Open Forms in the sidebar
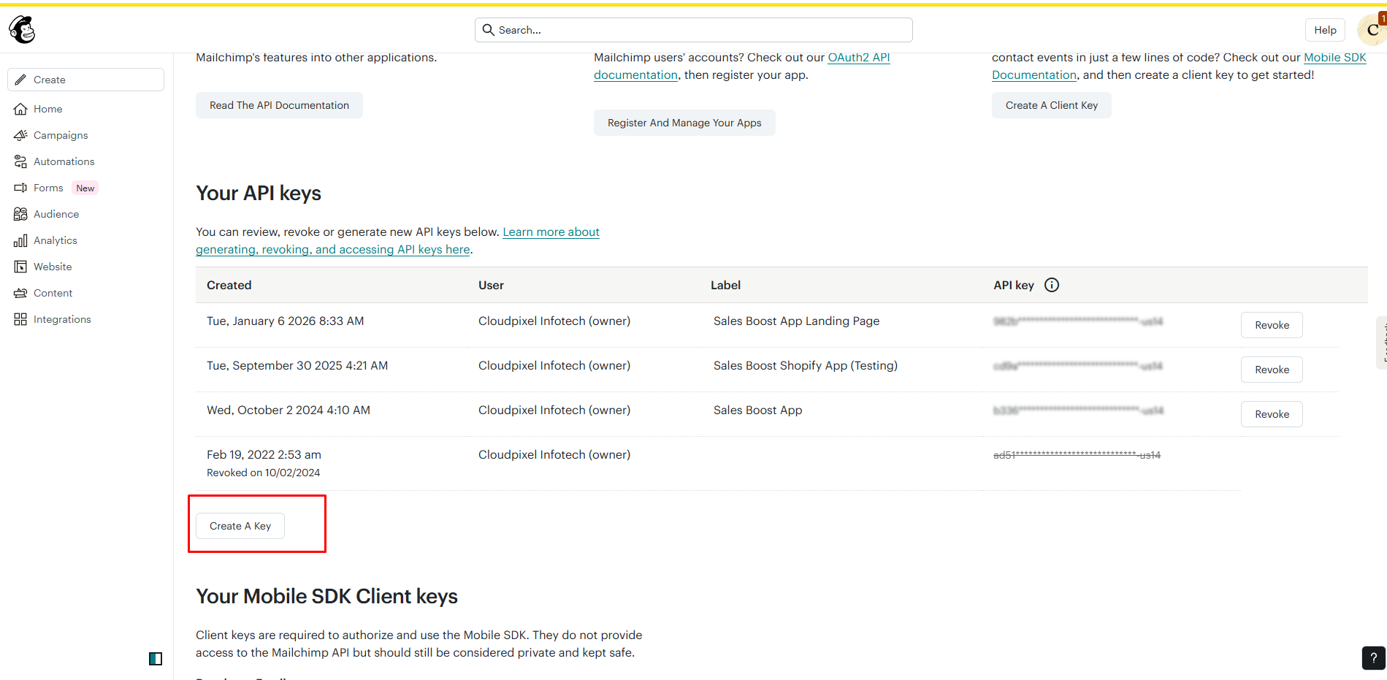Screen dimensions: 1387x680 (48, 188)
